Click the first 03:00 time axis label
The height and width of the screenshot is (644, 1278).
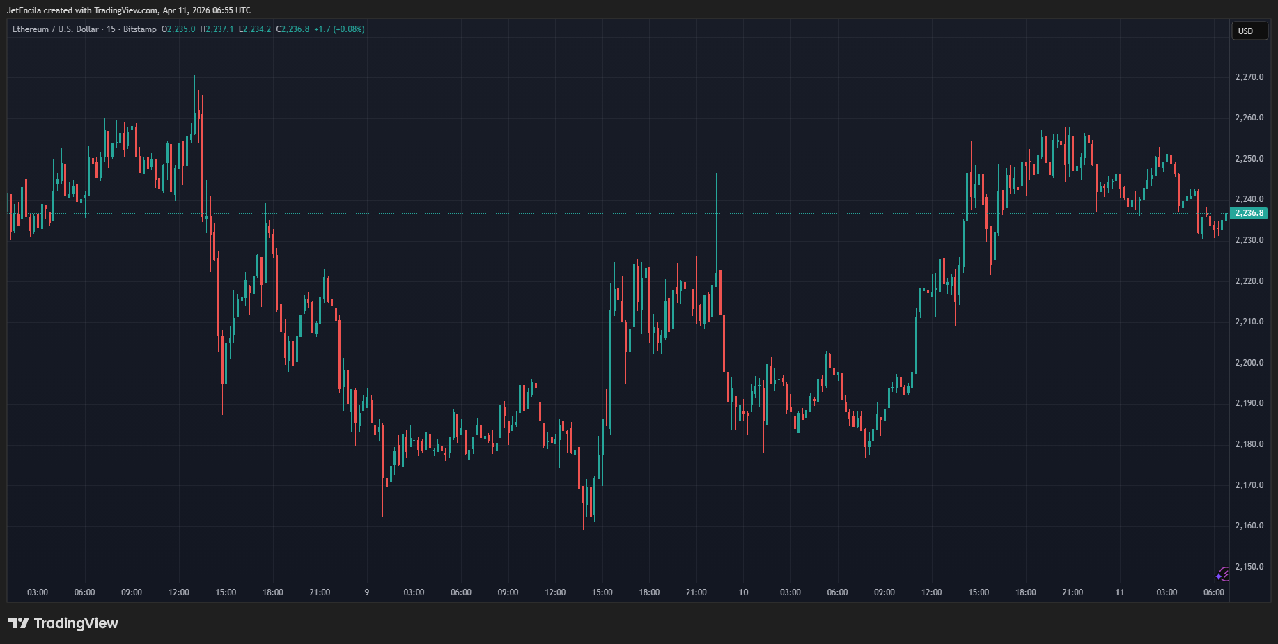point(38,592)
